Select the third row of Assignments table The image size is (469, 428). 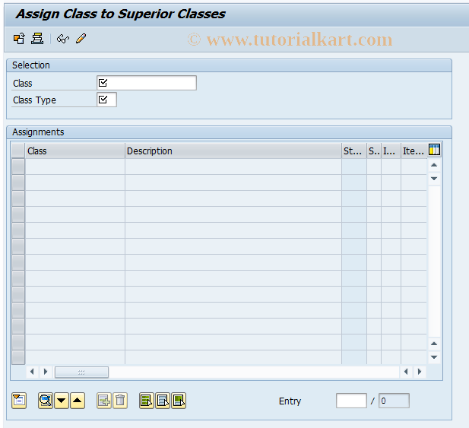[x=18, y=198]
